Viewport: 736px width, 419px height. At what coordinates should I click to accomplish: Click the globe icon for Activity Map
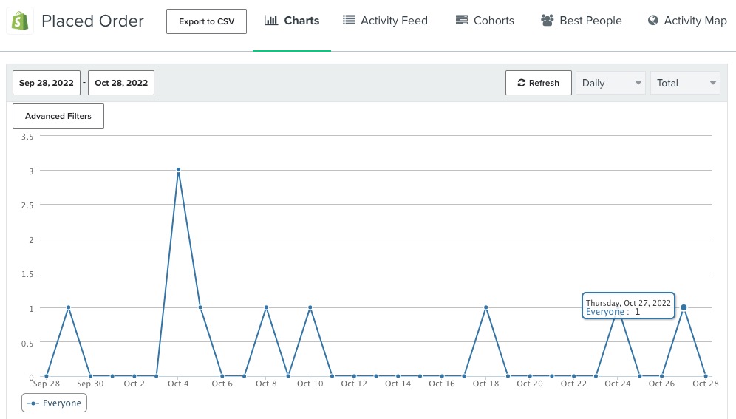[653, 20]
